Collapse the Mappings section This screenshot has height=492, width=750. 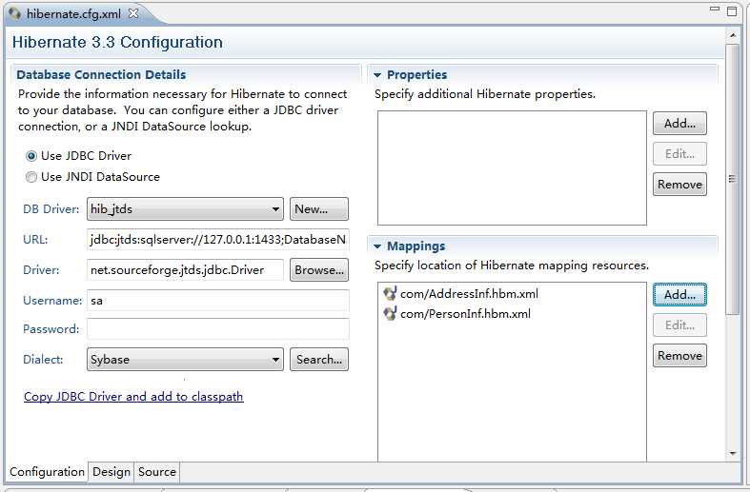coord(377,246)
